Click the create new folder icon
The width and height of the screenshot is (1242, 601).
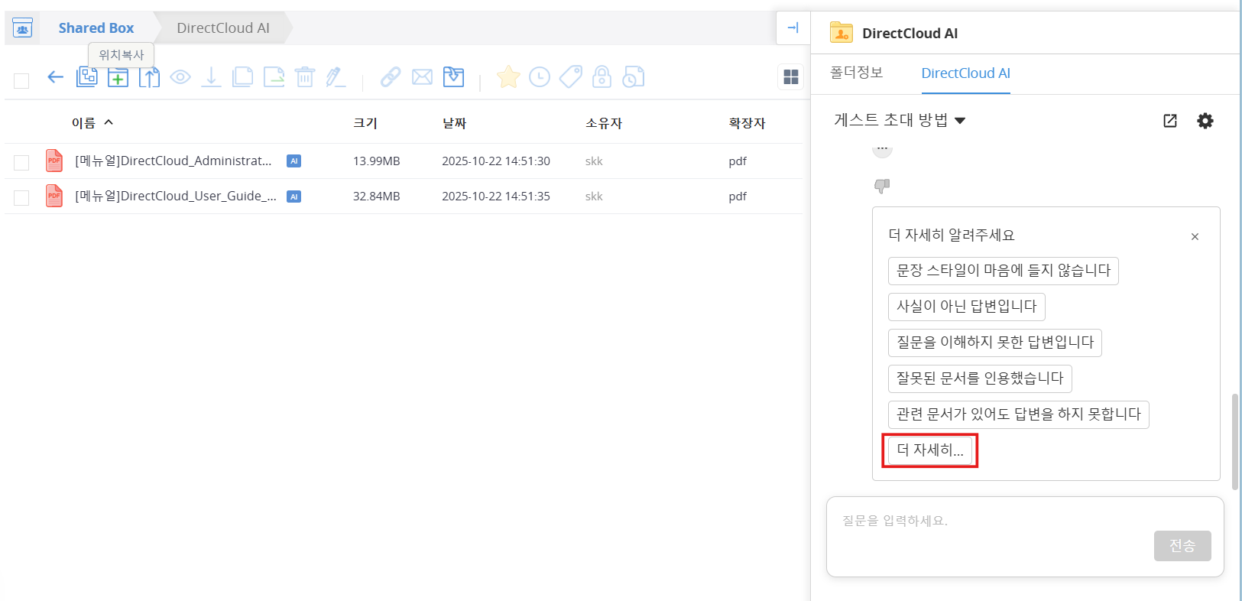118,77
